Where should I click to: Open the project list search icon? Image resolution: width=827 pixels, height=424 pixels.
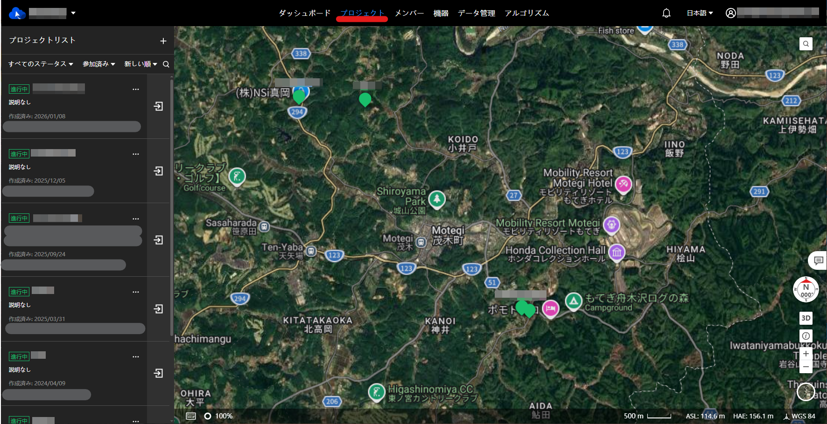[166, 64]
